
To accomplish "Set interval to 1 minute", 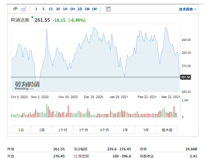I will click(x=36, y=9).
